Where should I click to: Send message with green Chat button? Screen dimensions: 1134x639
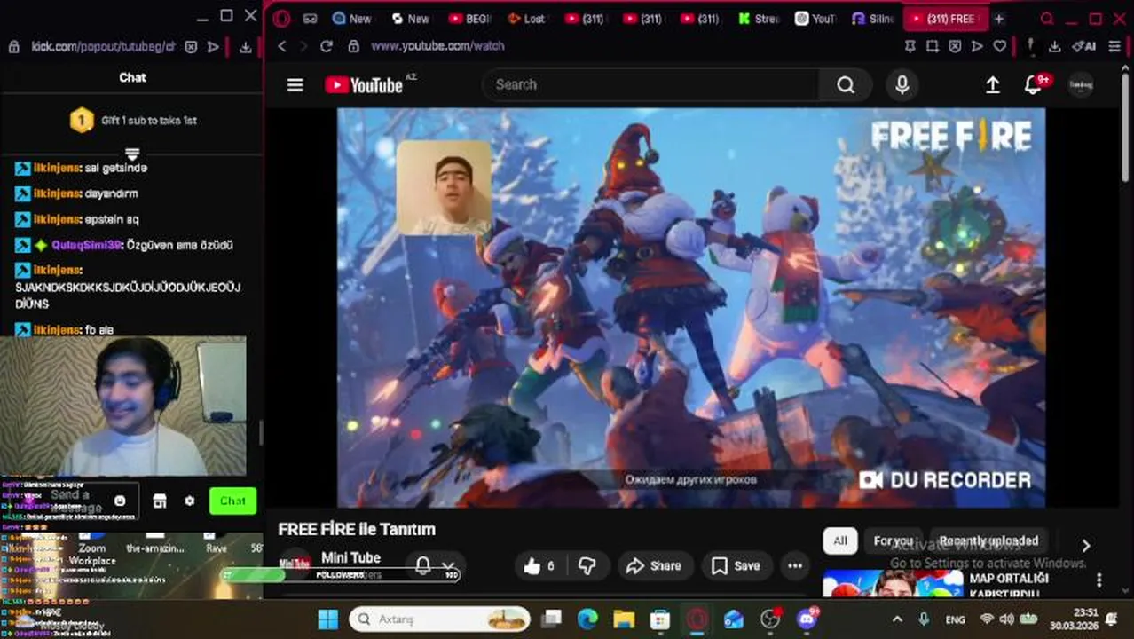(x=232, y=501)
